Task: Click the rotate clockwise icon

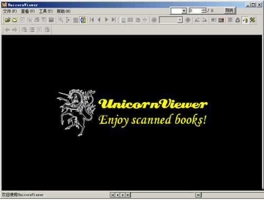Action: pos(204,20)
